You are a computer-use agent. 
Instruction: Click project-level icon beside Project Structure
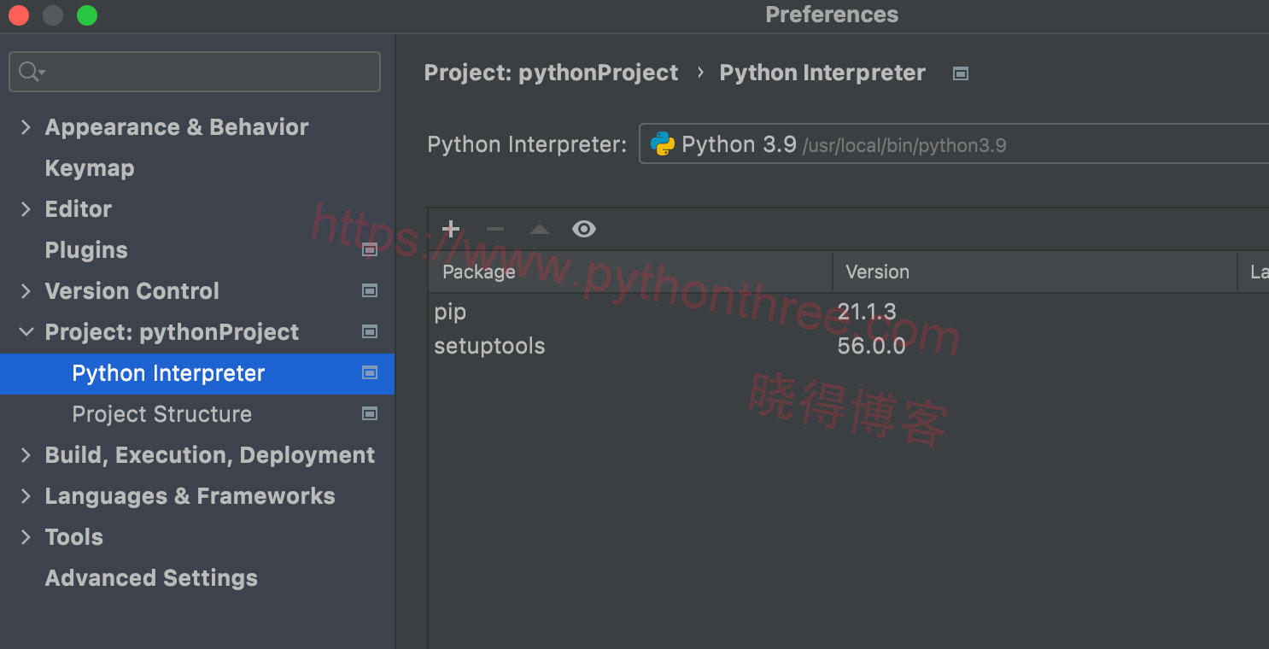tap(370, 413)
